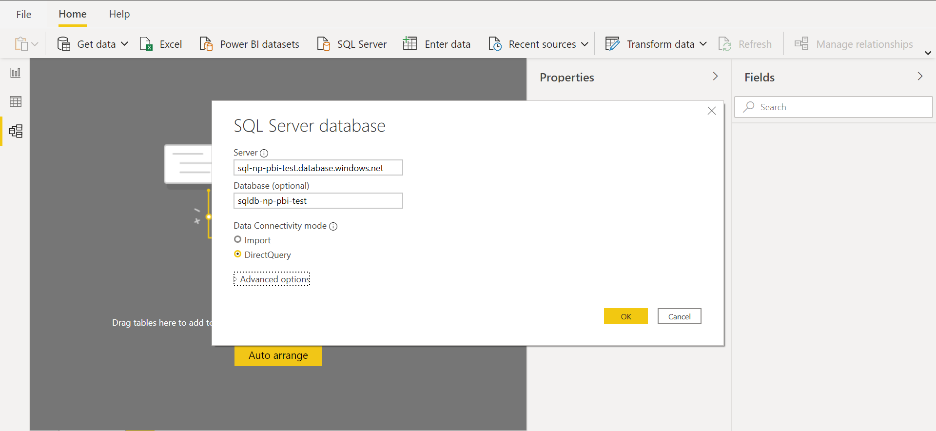Select the Home ribbon tab
Viewport: 936px width, 431px height.
73,14
